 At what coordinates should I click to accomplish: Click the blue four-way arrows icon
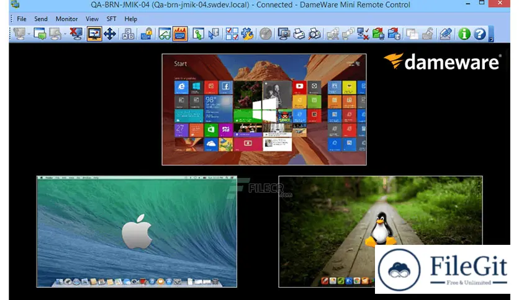(x=110, y=33)
